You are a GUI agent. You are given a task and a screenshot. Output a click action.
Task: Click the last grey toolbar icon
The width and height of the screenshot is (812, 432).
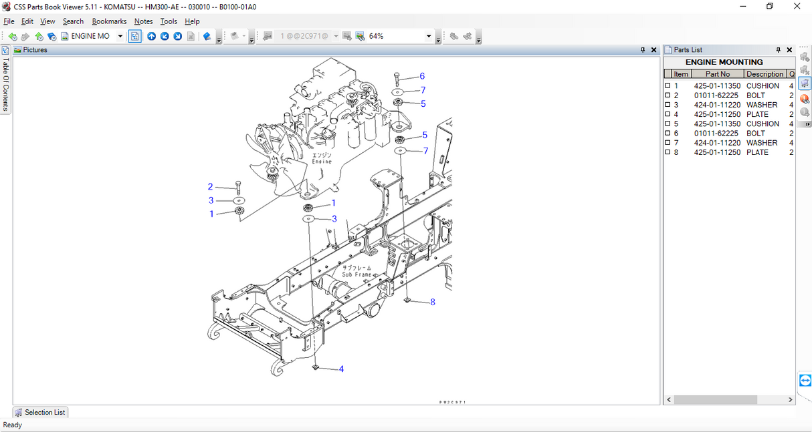(468, 36)
